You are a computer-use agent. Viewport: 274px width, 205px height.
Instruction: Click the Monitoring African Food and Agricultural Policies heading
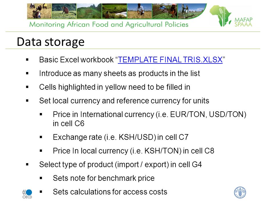pyautogui.click(x=109, y=24)
